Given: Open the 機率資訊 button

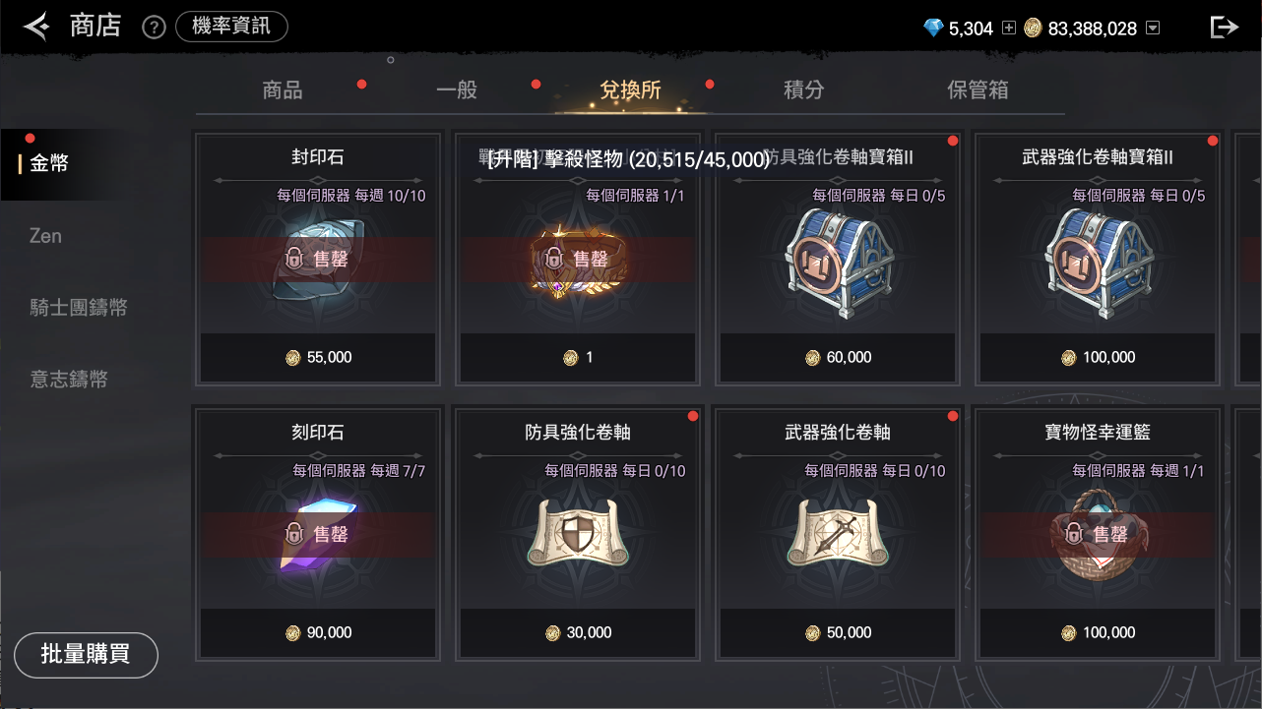Looking at the screenshot, I should pos(231,27).
